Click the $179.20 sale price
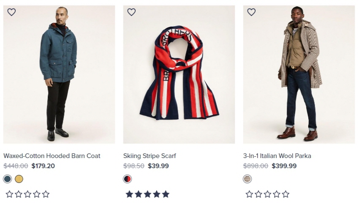The width and height of the screenshot is (359, 210). (43, 166)
